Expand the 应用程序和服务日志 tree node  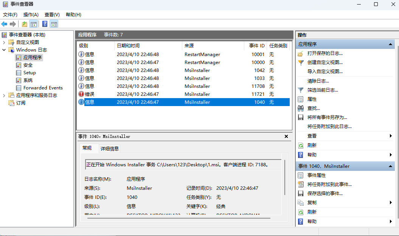4,95
